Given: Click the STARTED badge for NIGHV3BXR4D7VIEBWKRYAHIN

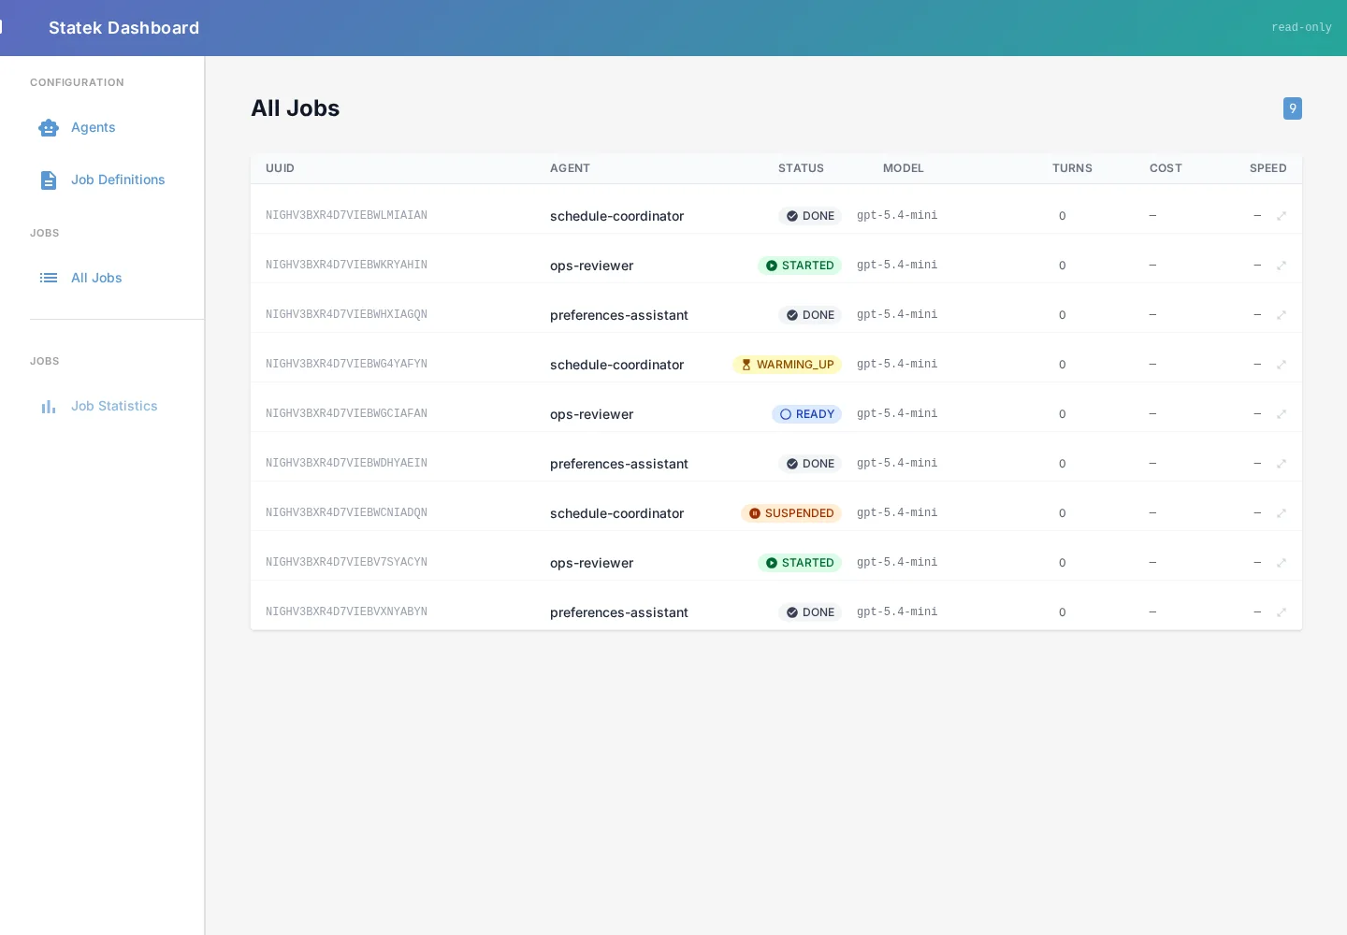Looking at the screenshot, I should pyautogui.click(x=800, y=266).
